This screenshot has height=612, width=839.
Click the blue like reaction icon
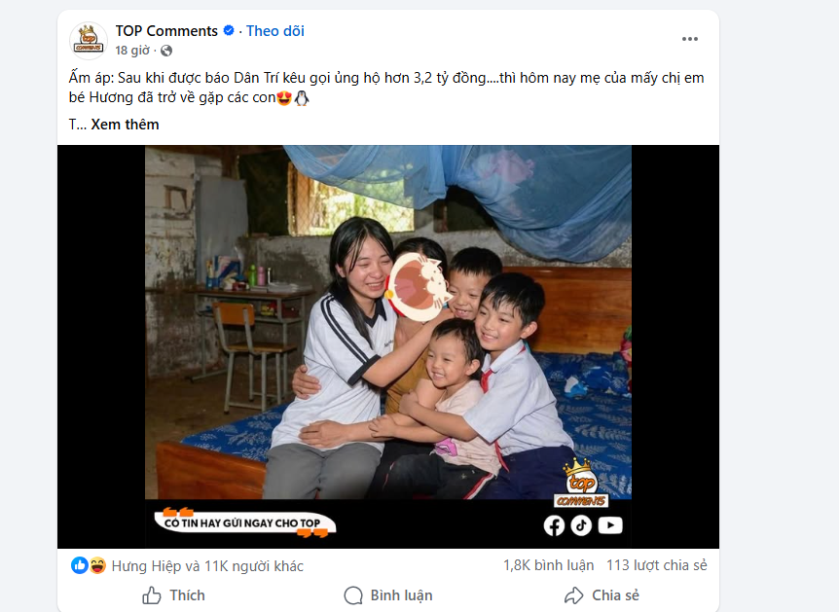(79, 565)
